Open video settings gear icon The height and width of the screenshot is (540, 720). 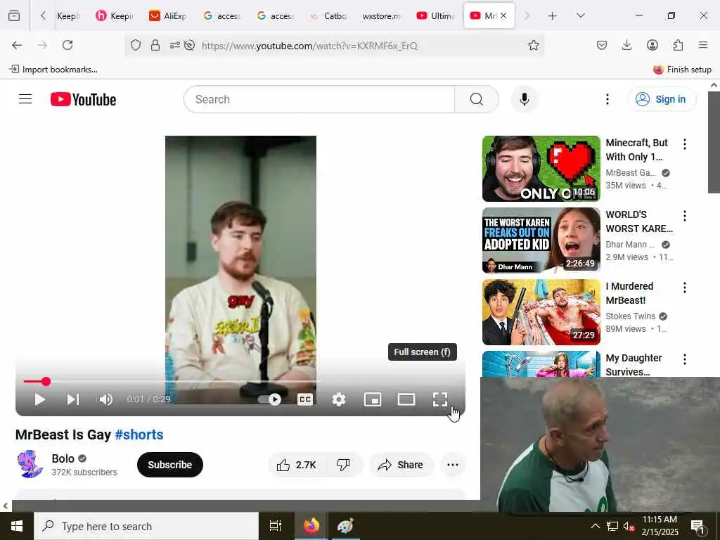coord(339,399)
